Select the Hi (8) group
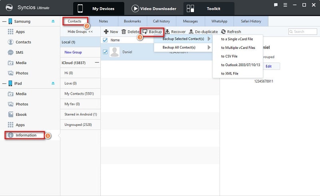Screen dimensions: 320x196 (x=80, y=73)
